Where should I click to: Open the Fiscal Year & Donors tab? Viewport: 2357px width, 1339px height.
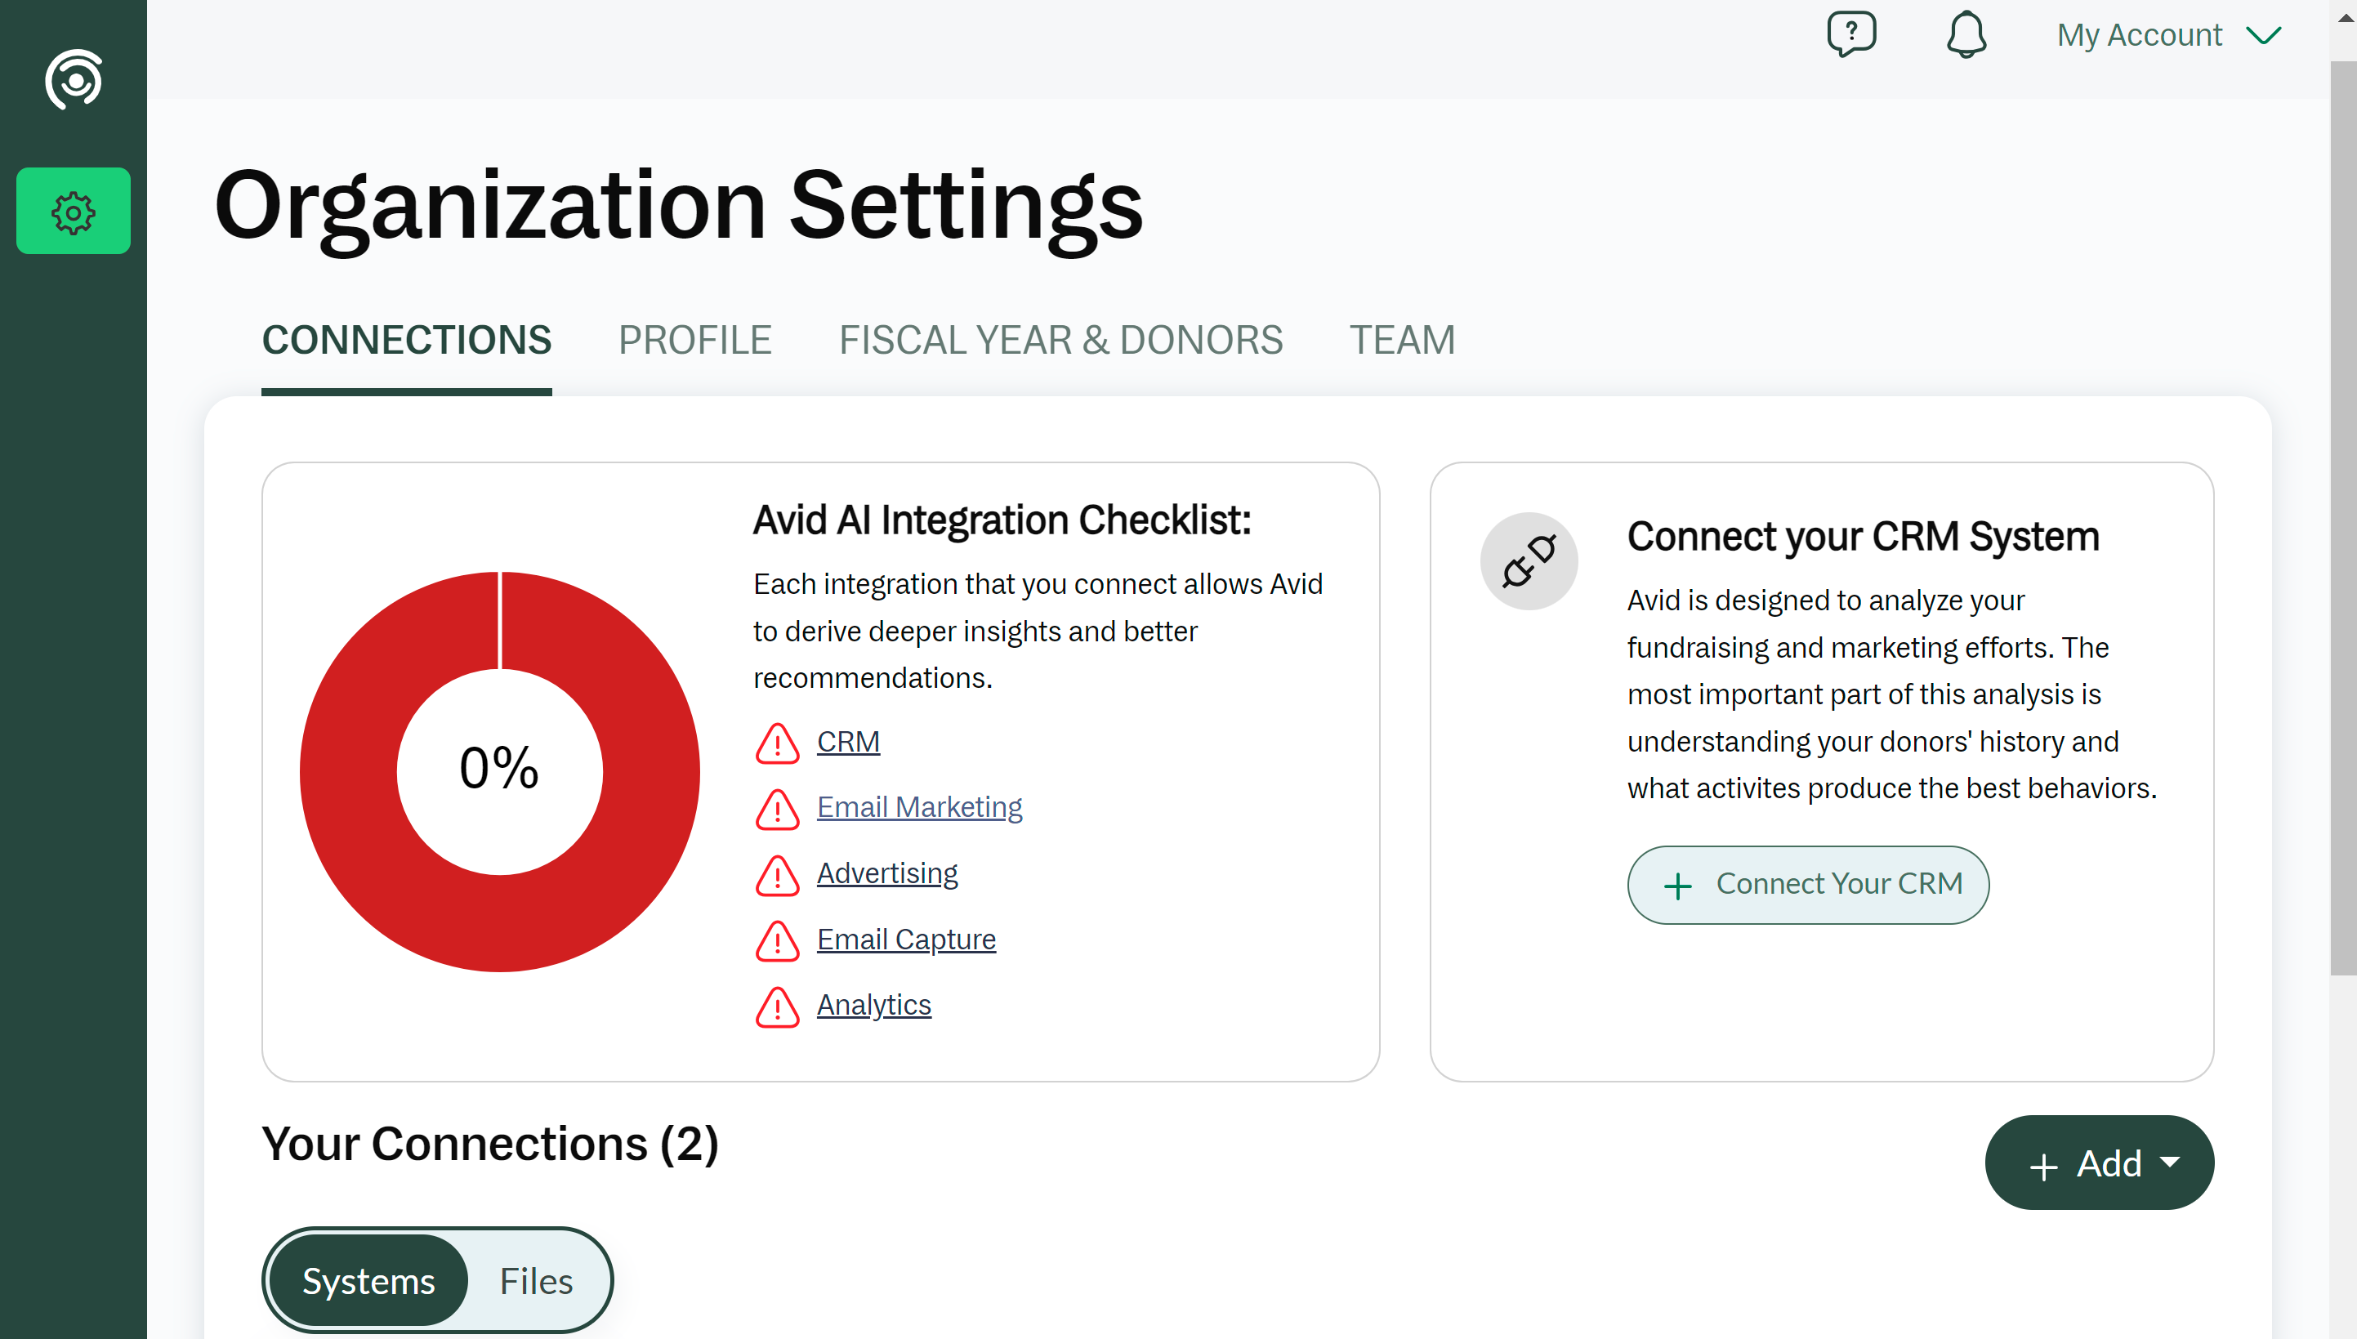click(x=1060, y=341)
